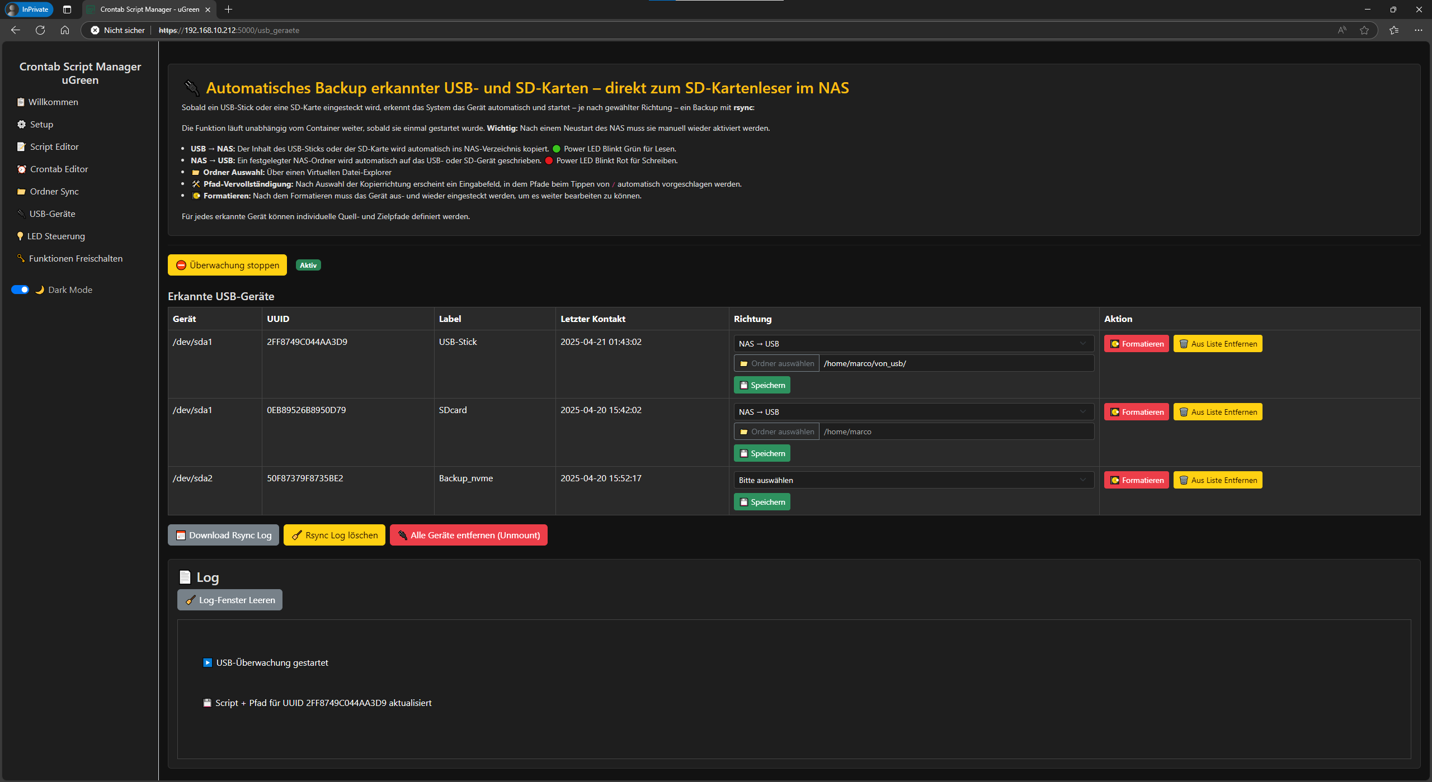Open 'Bitte auswählen' dropdown for Backup_nvme
This screenshot has width=1432, height=782.
point(913,480)
